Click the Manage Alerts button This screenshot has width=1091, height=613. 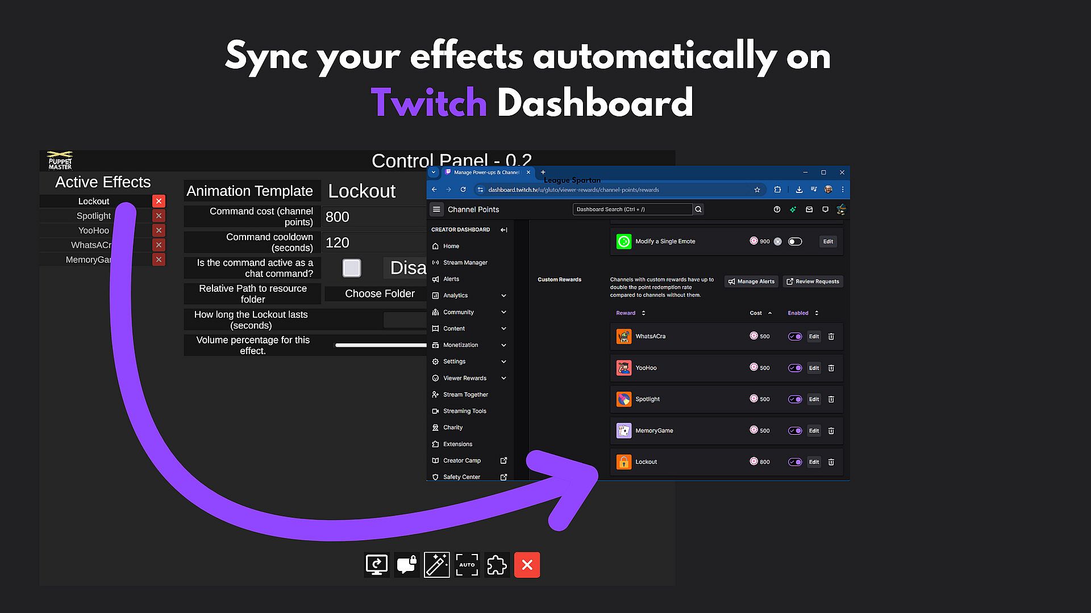tap(751, 282)
